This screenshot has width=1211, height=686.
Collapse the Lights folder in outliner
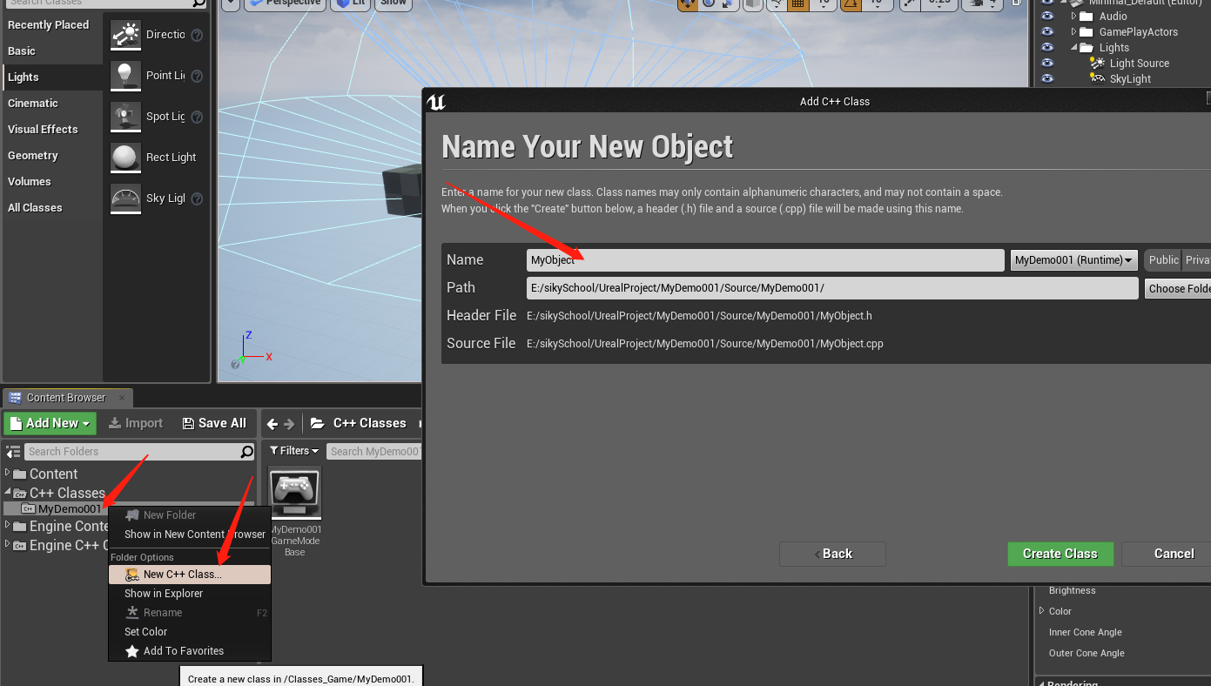(1074, 48)
